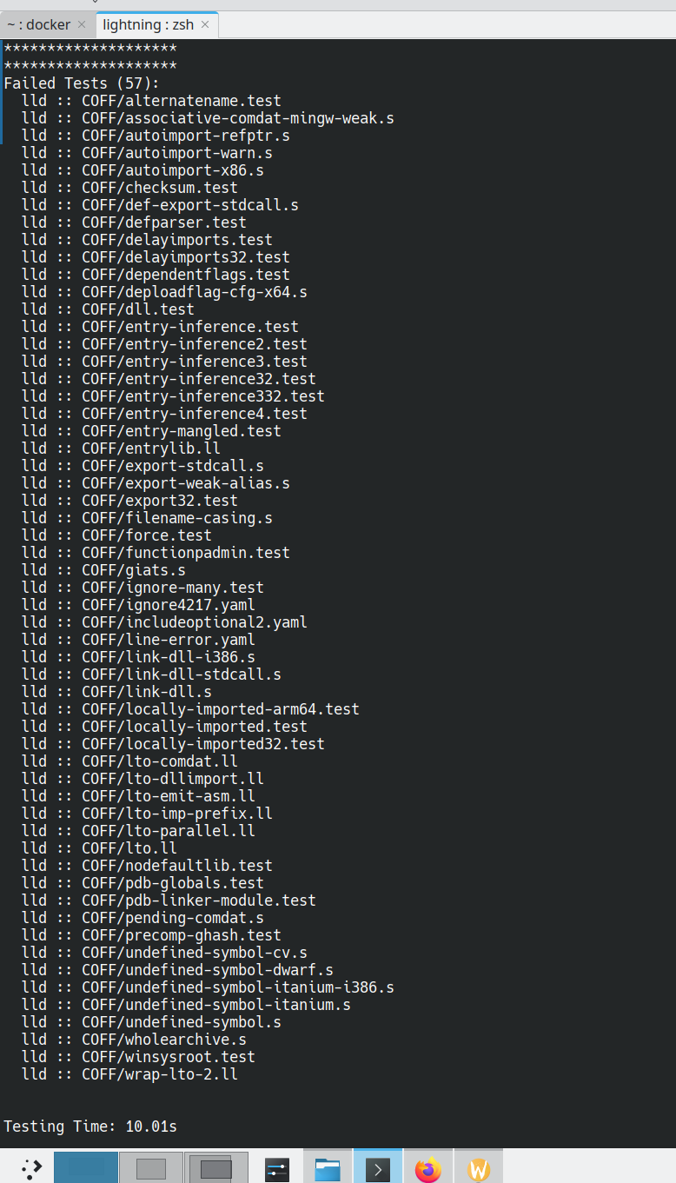Click the Konsole terminal icon in the taskbar
Screen dimensions: 676x1183
pyautogui.click(x=377, y=1167)
